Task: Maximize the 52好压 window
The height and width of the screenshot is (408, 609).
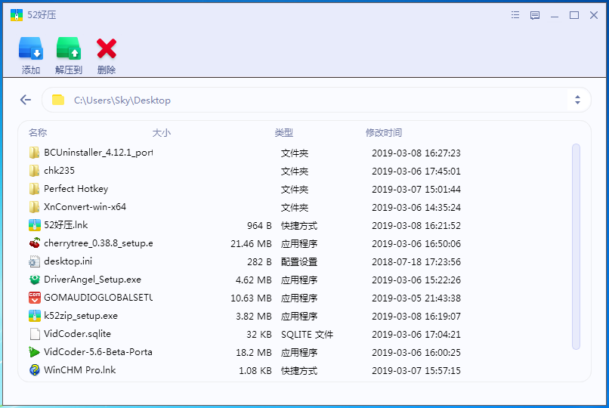Action: pyautogui.click(x=574, y=15)
